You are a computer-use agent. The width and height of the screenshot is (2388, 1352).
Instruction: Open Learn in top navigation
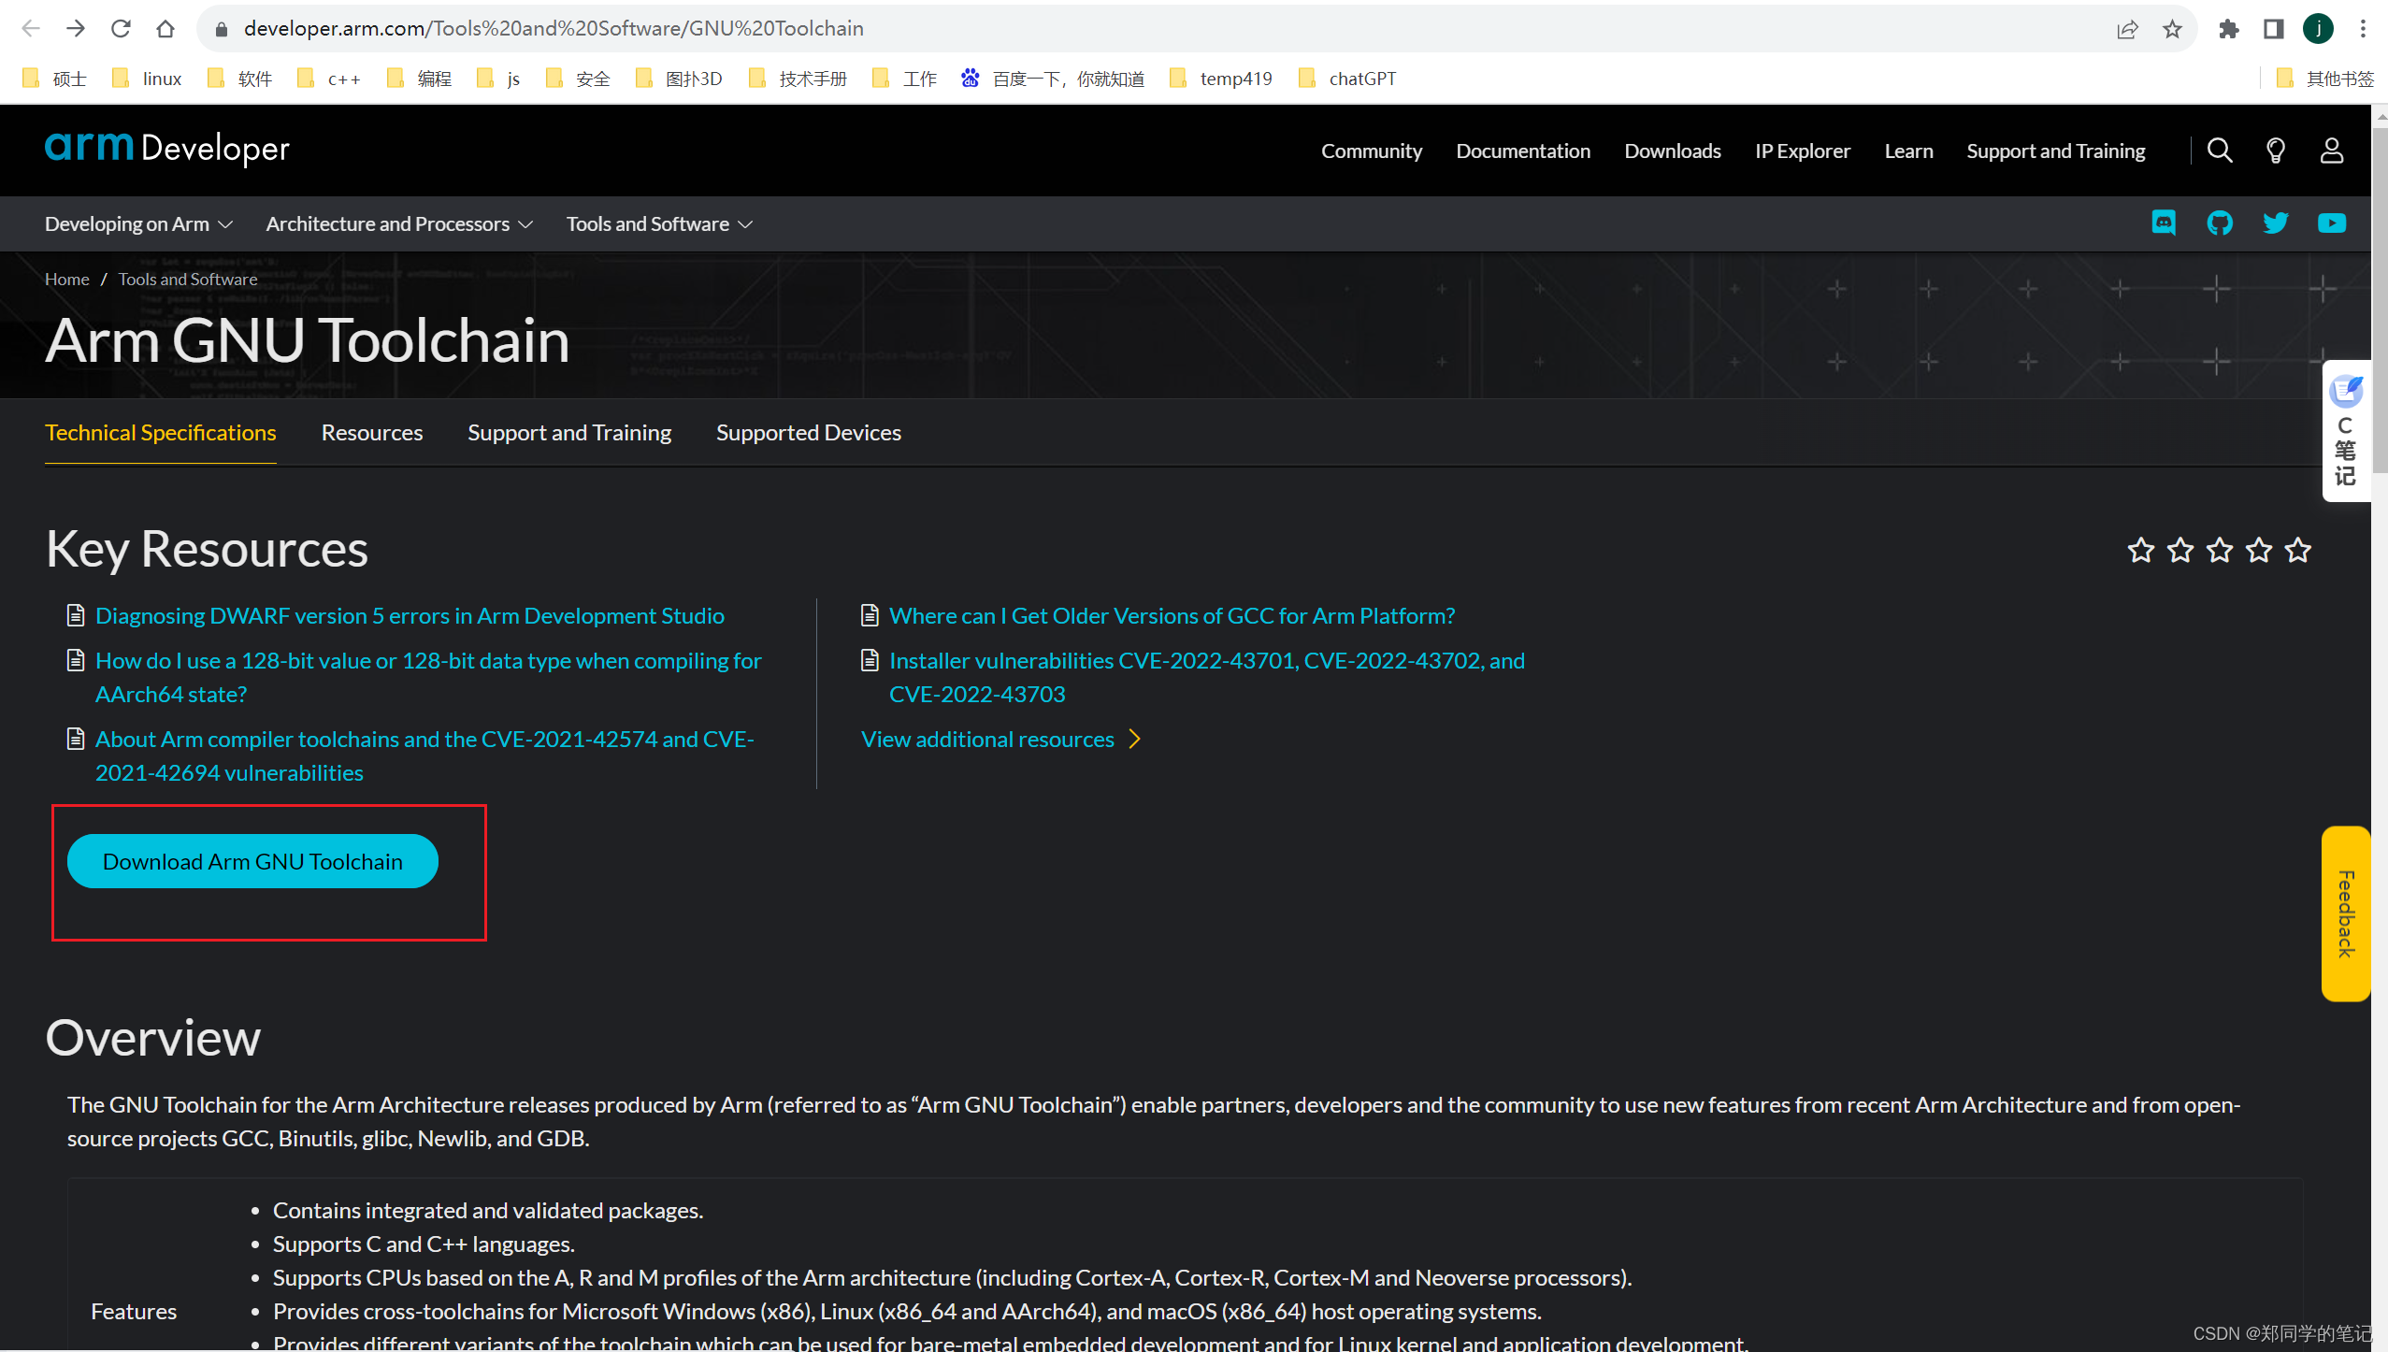tap(1908, 151)
